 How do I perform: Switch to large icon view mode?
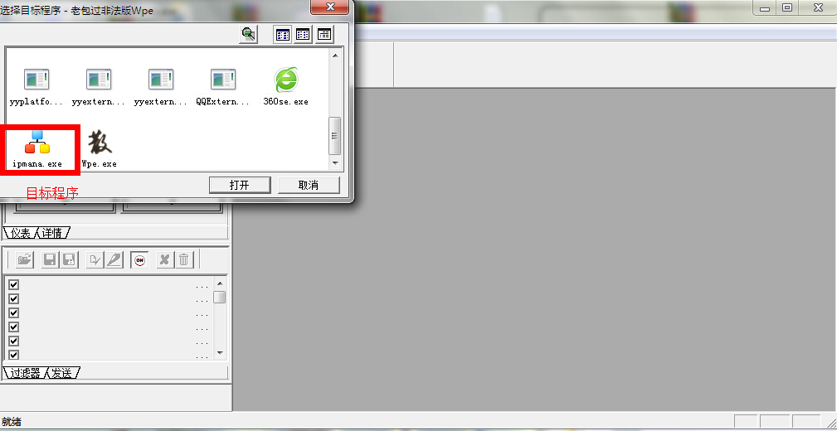click(283, 35)
